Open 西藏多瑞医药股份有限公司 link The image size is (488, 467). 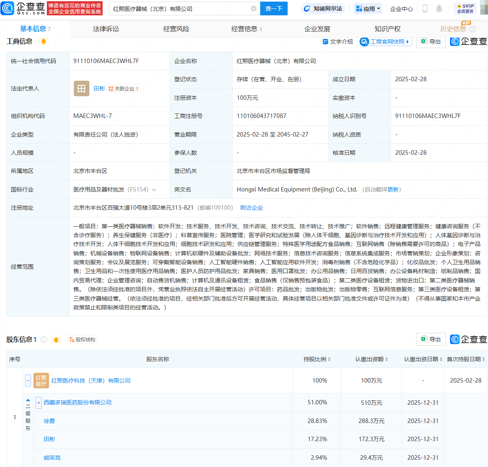pos(78,402)
